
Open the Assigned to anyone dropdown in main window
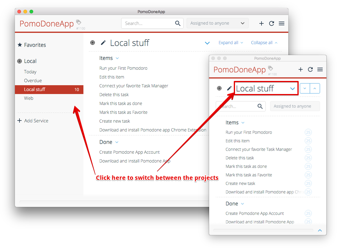(x=217, y=23)
